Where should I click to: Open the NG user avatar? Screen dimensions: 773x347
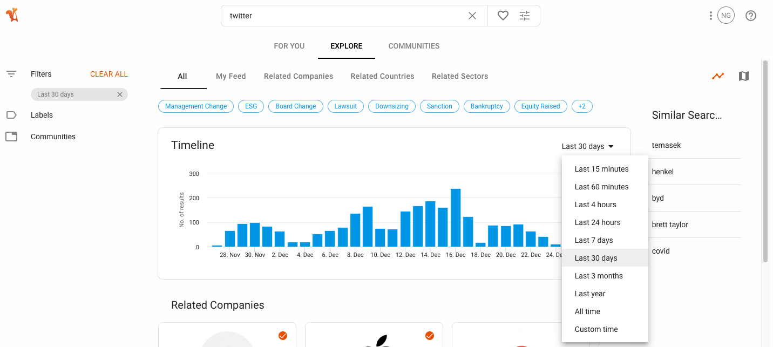click(x=726, y=16)
